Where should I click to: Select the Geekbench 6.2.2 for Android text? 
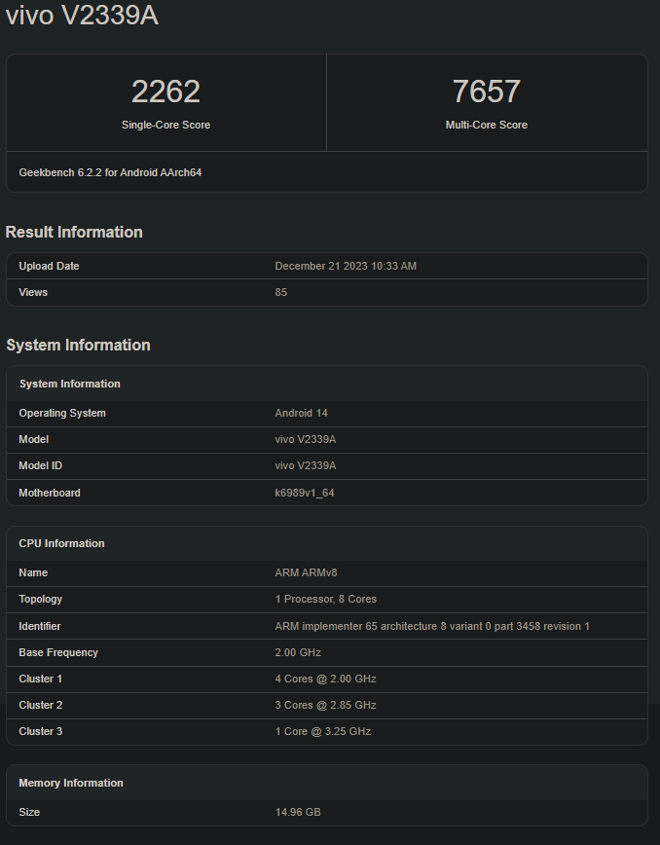[110, 172]
